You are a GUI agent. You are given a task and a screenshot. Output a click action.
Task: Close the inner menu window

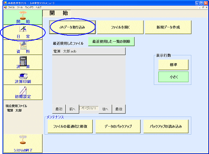pyautogui.click(x=207, y=7)
